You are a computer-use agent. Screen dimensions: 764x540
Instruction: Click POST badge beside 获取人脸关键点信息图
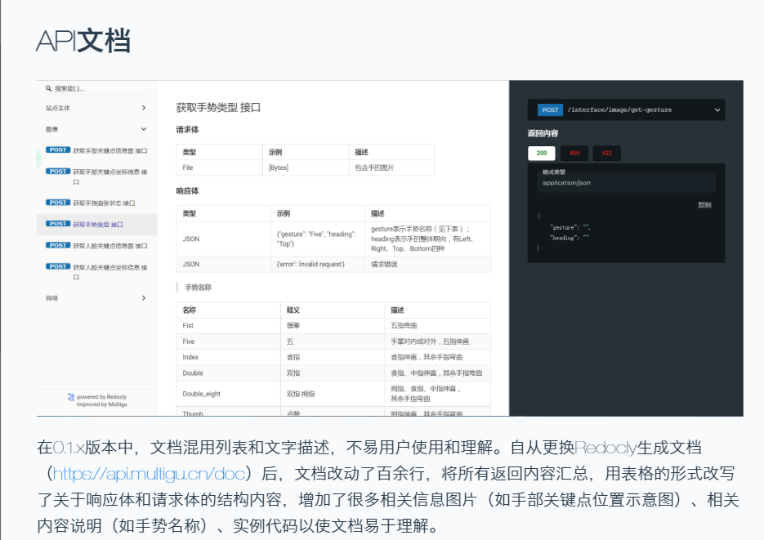tap(58, 245)
